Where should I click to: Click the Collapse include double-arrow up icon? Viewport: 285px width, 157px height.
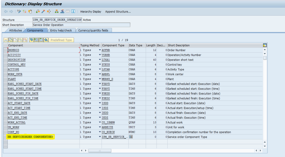click(x=46, y=40)
